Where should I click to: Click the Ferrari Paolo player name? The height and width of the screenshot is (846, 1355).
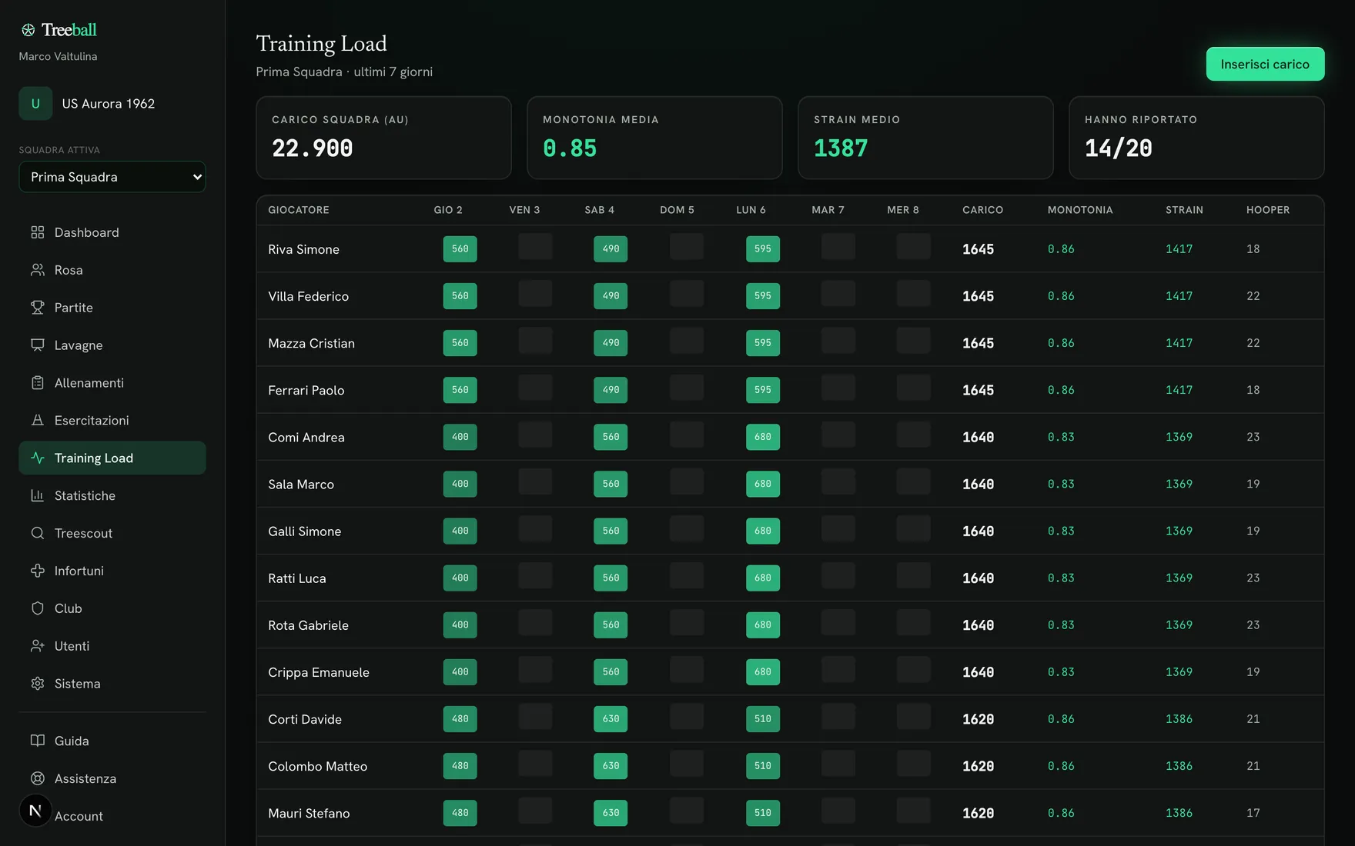pos(306,390)
